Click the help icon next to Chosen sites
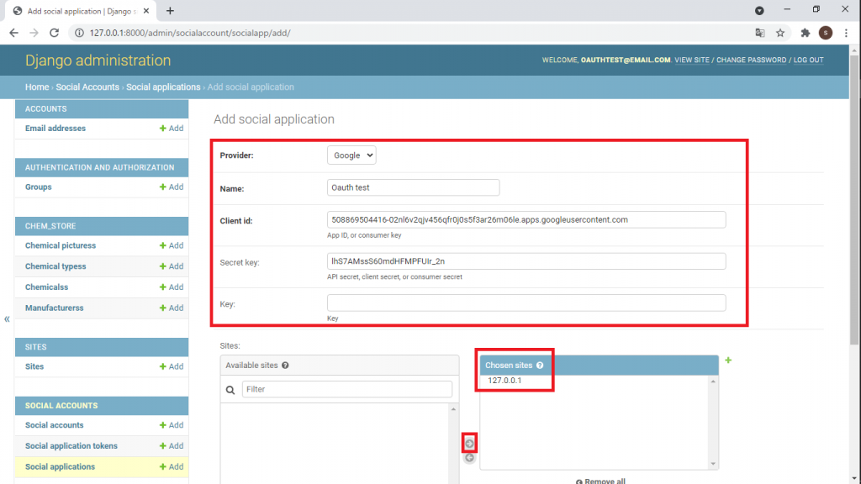Image resolution: width=861 pixels, height=484 pixels. [540, 366]
